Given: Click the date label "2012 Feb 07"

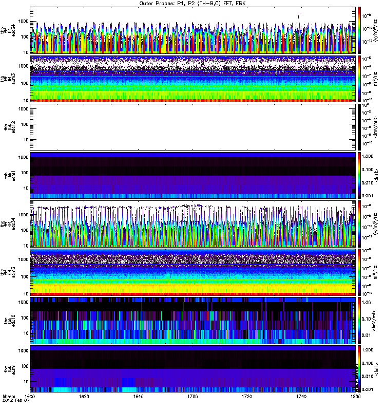Looking at the screenshot, I should click(16, 400).
